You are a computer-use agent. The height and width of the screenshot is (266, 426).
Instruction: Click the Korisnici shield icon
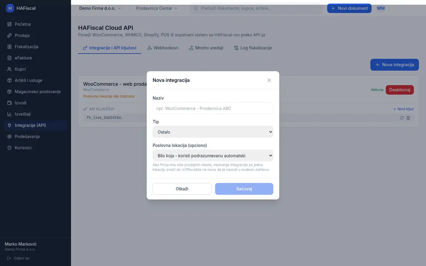pos(10,148)
